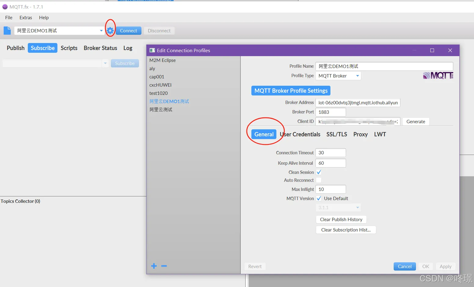
Task: Close the Edit Connection Profiles dialog
Action: [x=450, y=50]
